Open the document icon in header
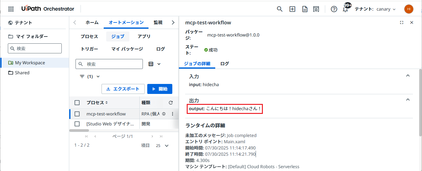The height and width of the screenshot is (171, 422). (305, 9)
